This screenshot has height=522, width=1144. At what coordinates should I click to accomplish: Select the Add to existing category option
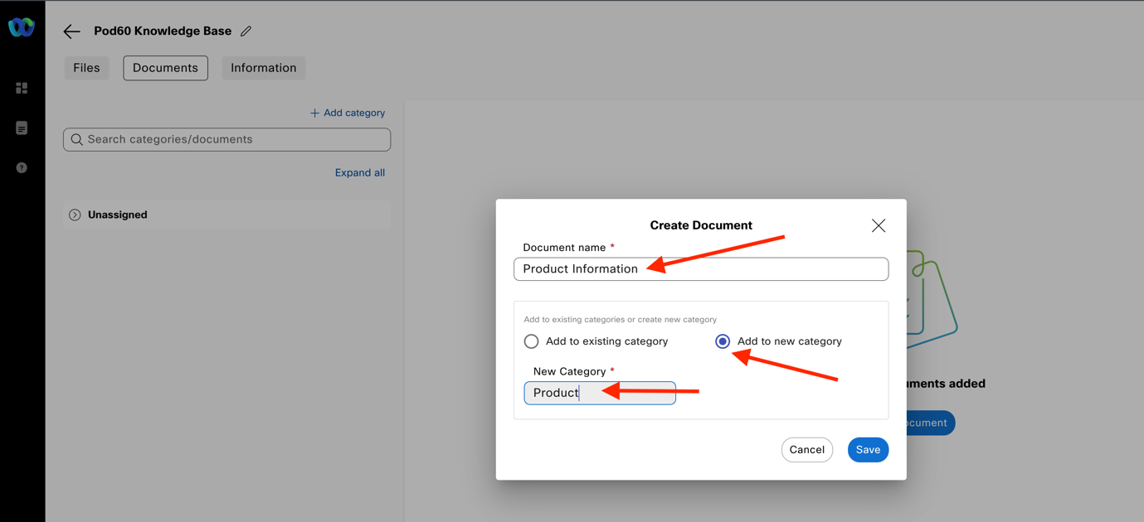tap(532, 341)
